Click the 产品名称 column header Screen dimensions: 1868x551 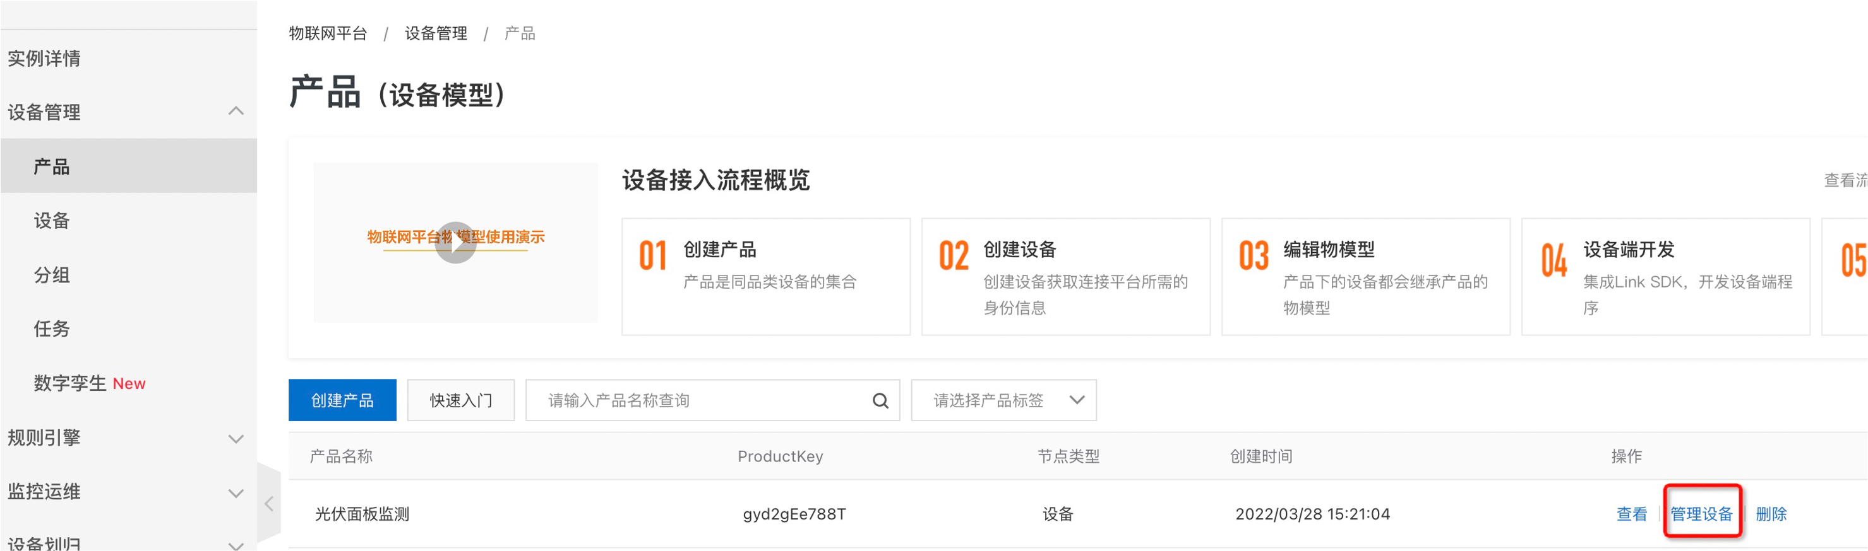click(341, 456)
